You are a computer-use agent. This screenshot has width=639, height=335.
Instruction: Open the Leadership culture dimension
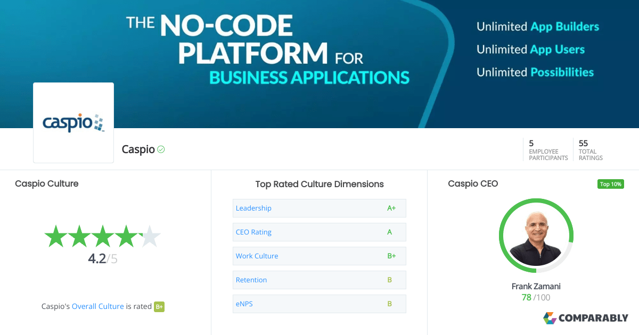click(x=319, y=208)
